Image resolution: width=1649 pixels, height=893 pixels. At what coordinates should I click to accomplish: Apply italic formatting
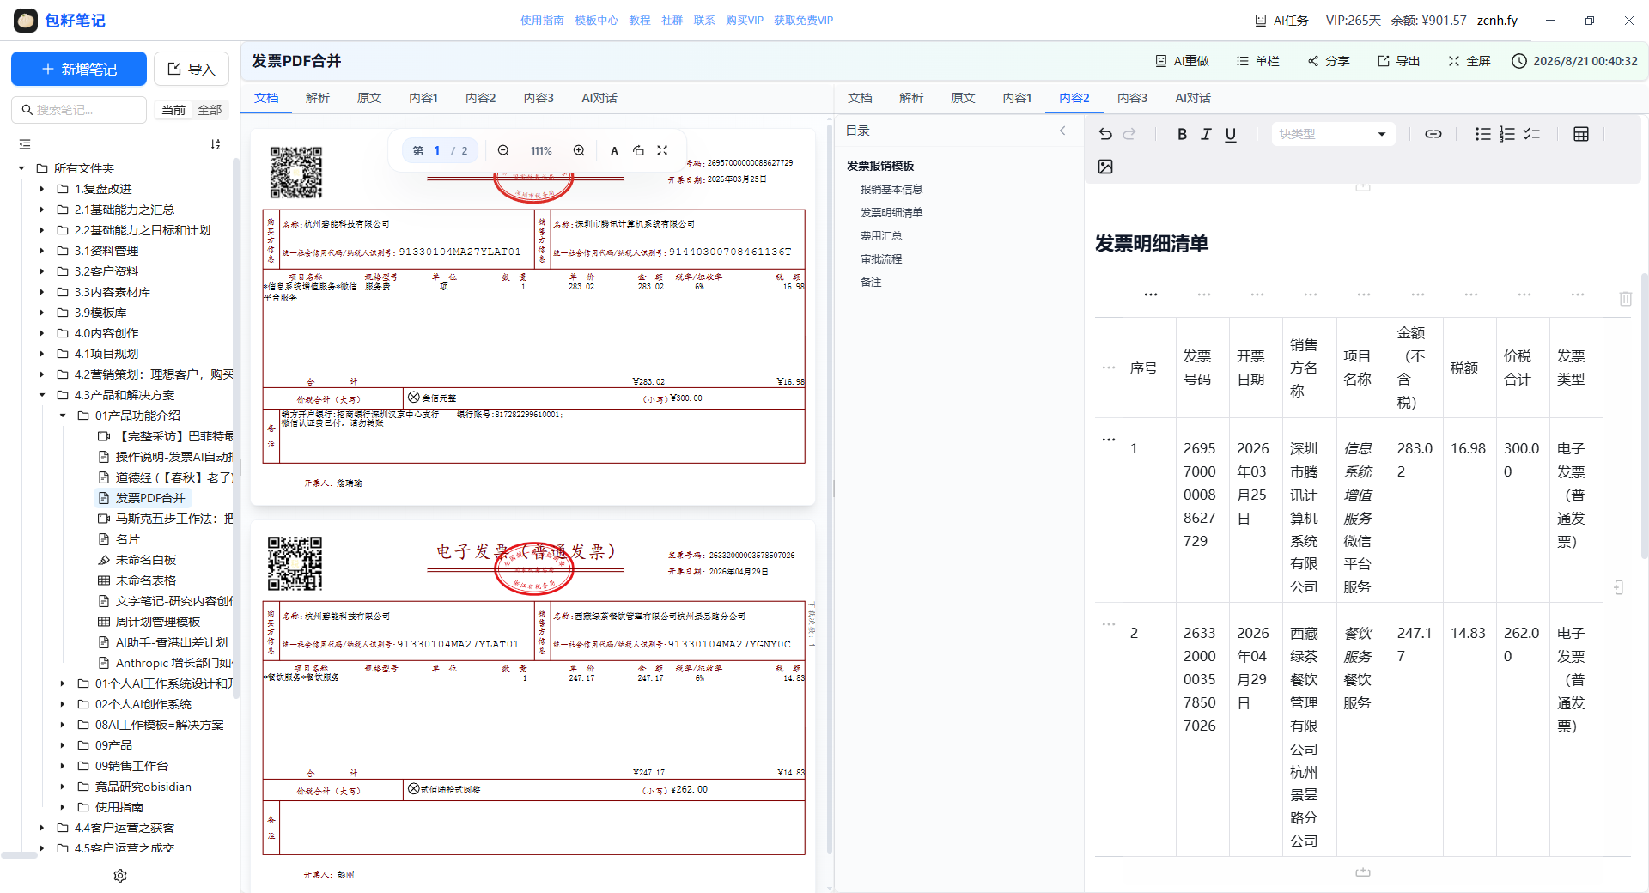[x=1206, y=134]
